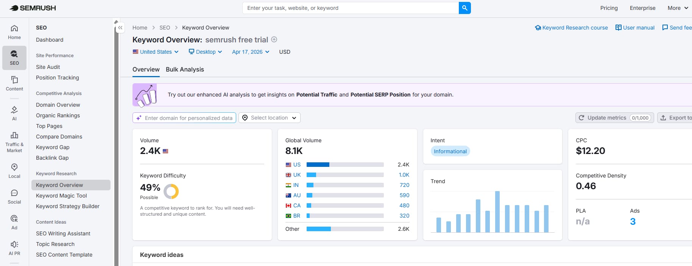
Task: Click the Export button
Action: (x=675, y=118)
